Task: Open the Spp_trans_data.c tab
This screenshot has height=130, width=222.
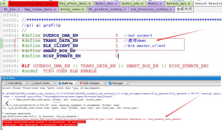Action: pos(41,10)
